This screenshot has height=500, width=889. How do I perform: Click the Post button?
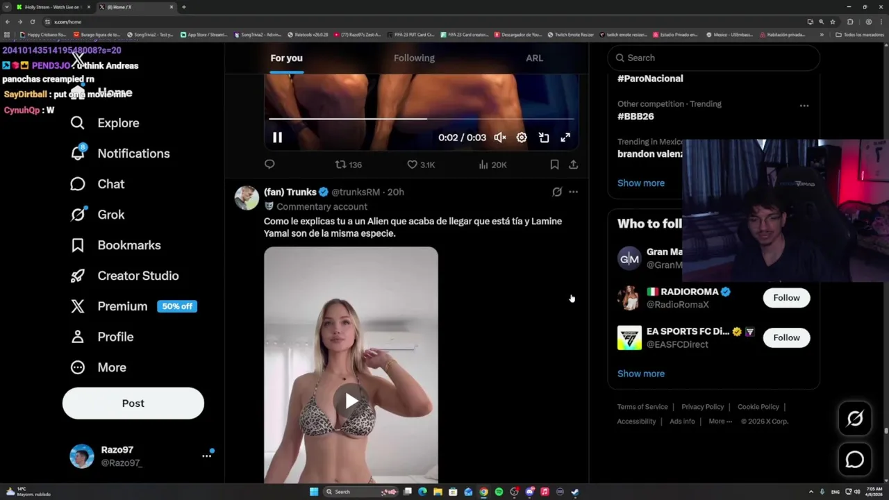(x=133, y=403)
